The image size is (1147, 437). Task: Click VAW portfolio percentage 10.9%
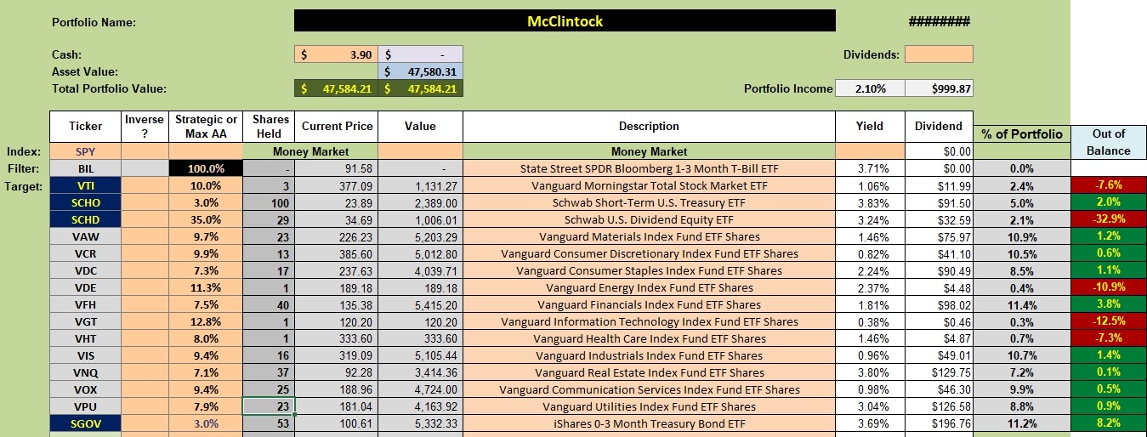tap(1022, 236)
